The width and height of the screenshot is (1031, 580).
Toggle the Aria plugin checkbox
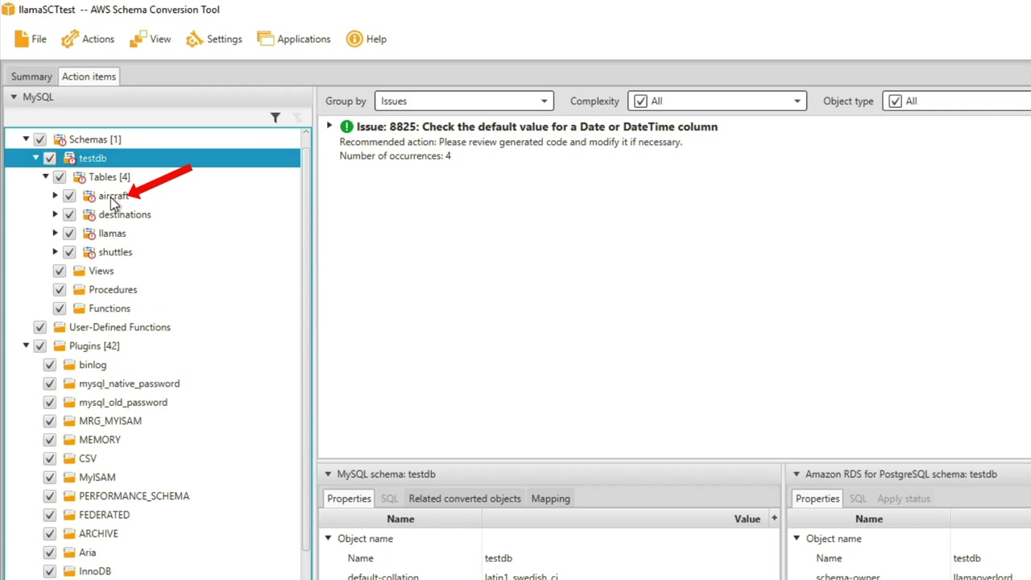click(x=50, y=553)
